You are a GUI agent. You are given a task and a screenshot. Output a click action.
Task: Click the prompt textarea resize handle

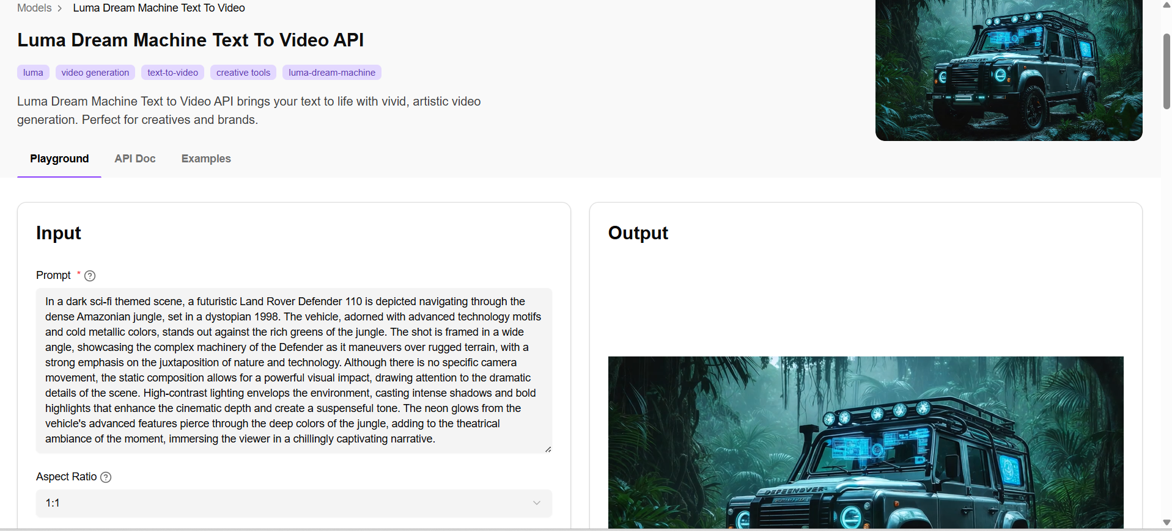(x=548, y=449)
